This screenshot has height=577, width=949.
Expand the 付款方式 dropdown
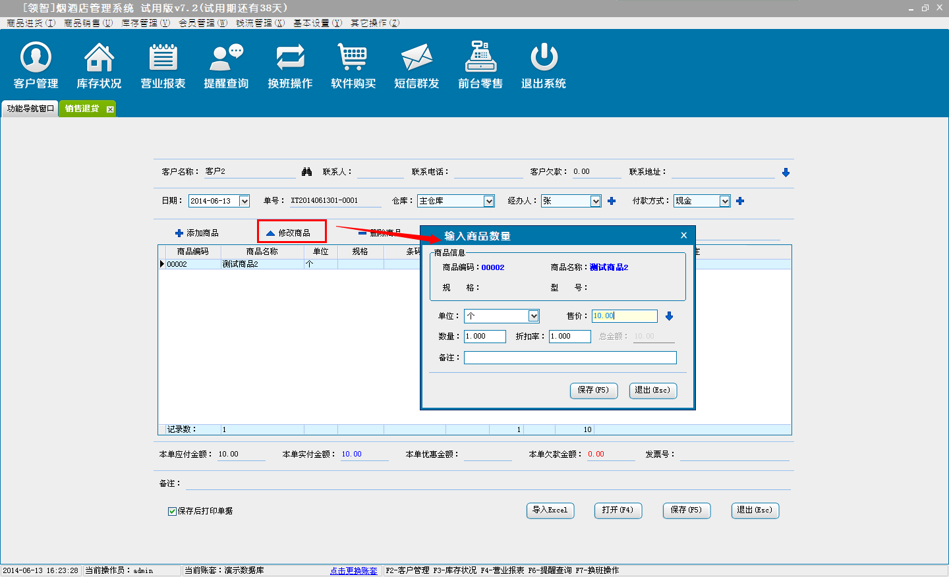[725, 202]
